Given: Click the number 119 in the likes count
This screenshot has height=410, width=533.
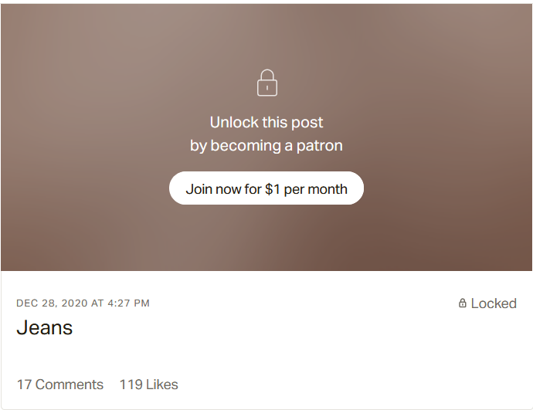Looking at the screenshot, I should click(130, 385).
